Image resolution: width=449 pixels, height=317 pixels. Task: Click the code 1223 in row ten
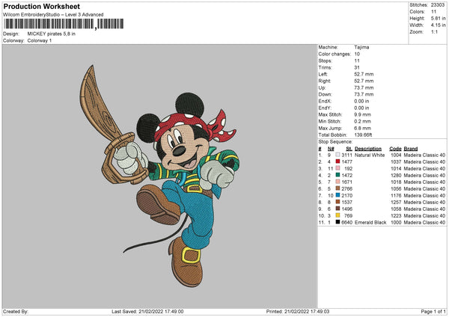(x=396, y=216)
